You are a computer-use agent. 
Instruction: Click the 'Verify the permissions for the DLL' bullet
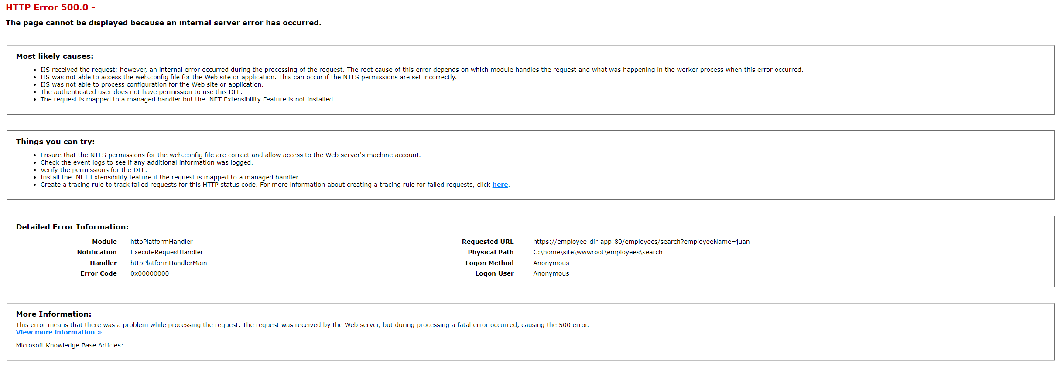pos(94,170)
